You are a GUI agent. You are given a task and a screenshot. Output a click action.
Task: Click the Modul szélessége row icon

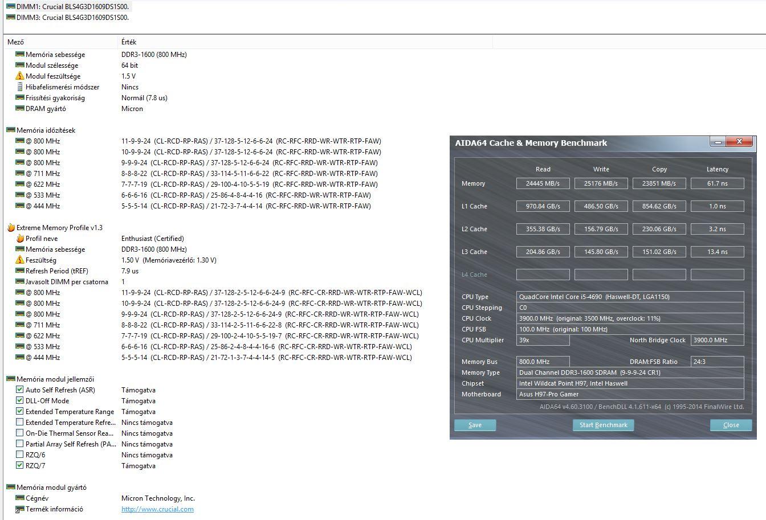coord(20,65)
